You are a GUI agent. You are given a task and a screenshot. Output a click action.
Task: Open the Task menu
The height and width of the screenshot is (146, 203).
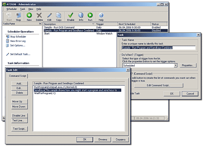point(23,9)
